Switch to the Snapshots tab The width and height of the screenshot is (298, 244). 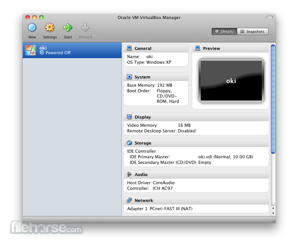[x=253, y=32]
